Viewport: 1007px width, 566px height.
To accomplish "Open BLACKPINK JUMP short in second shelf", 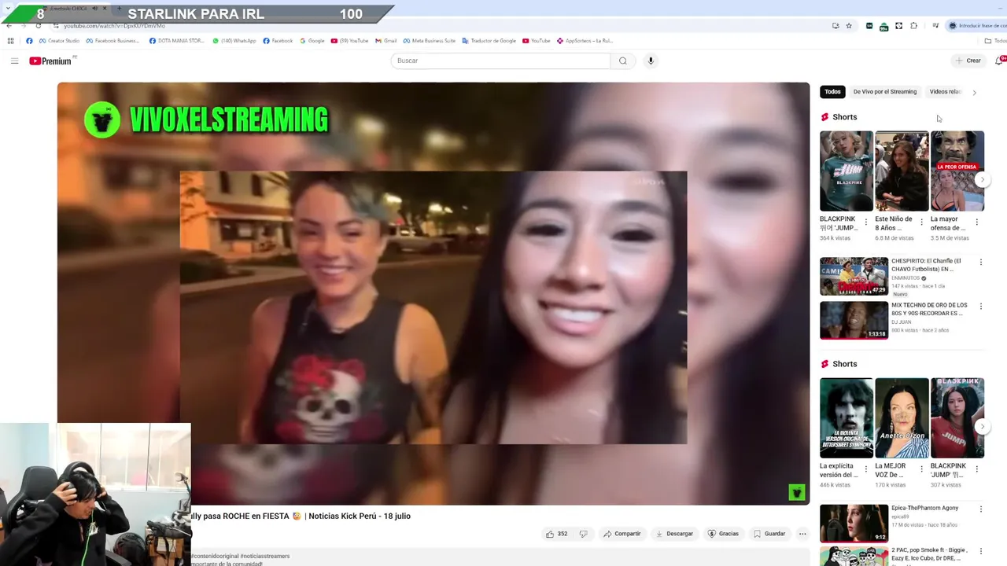I will coord(957,417).
